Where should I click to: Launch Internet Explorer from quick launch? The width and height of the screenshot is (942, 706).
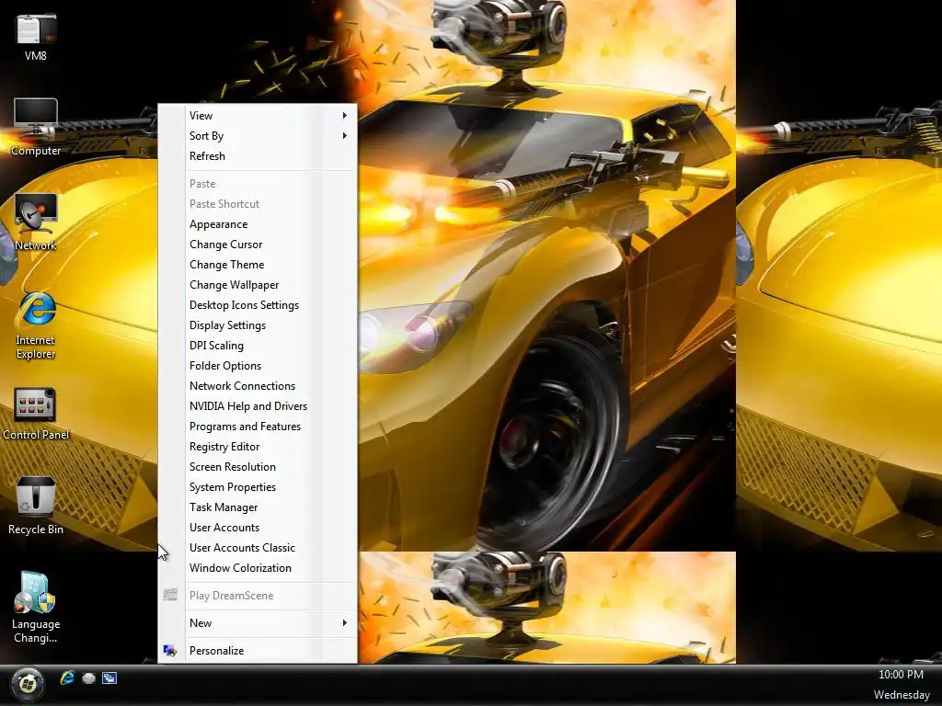point(67,678)
